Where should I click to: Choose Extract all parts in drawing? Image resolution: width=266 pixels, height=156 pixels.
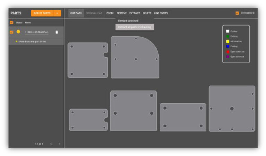pos(134,27)
